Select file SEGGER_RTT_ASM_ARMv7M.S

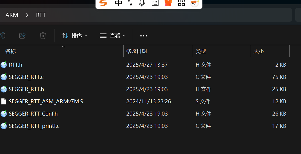coord(46,101)
